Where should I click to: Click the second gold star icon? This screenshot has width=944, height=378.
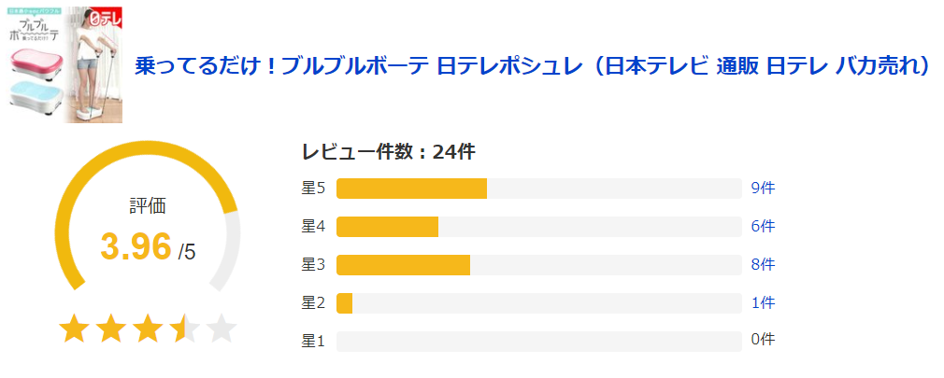click(111, 329)
